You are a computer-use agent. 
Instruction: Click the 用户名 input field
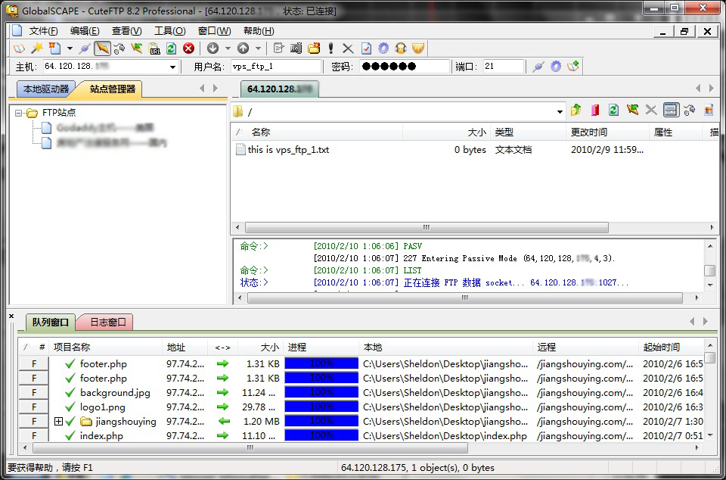point(275,67)
